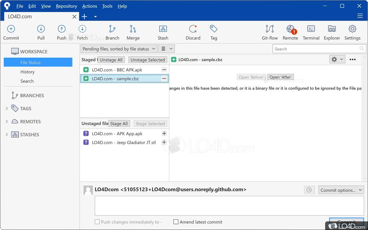Click the Git-flow icon
Image resolution: width=368 pixels, height=230 pixels.
click(x=270, y=32)
